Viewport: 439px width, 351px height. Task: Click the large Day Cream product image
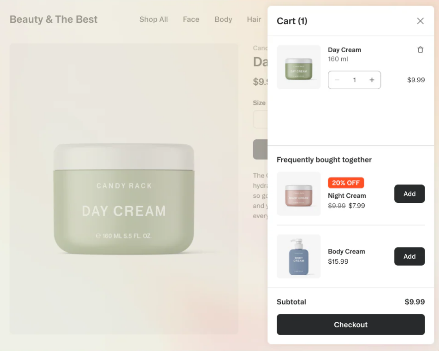(124, 189)
